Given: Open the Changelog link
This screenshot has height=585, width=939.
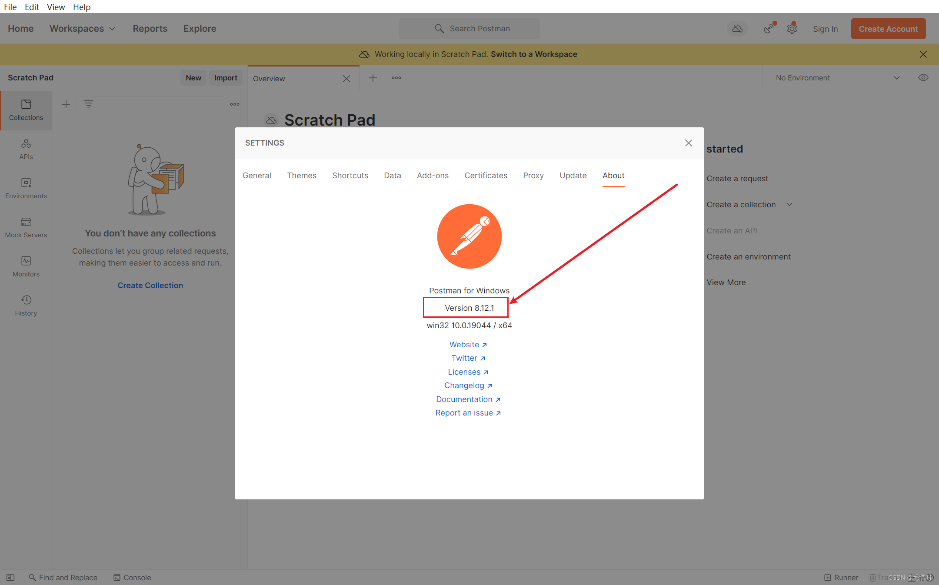Looking at the screenshot, I should click(468, 386).
